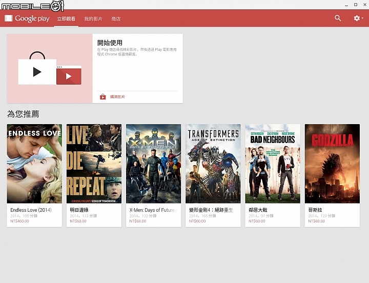
Task: Click 2014, 105 分鐘 under Endless Love
Action: pos(24,216)
